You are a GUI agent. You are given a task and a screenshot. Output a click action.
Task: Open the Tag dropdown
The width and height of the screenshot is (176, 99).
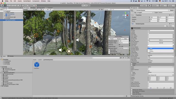point(145,12)
